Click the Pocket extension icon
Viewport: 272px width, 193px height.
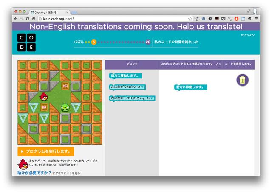(224, 19)
